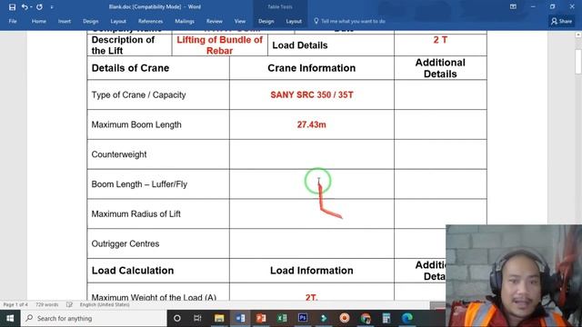Click the Redo icon
This screenshot has height=327, width=582.
pos(39,6)
